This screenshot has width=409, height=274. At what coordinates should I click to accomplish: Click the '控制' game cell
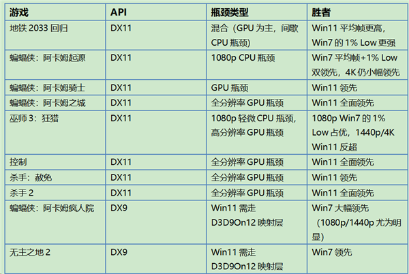pyautogui.click(x=55, y=162)
